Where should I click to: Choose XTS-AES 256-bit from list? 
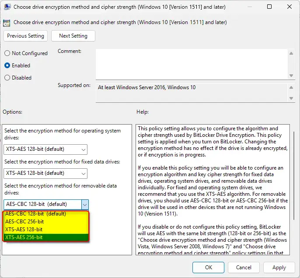click(46, 237)
